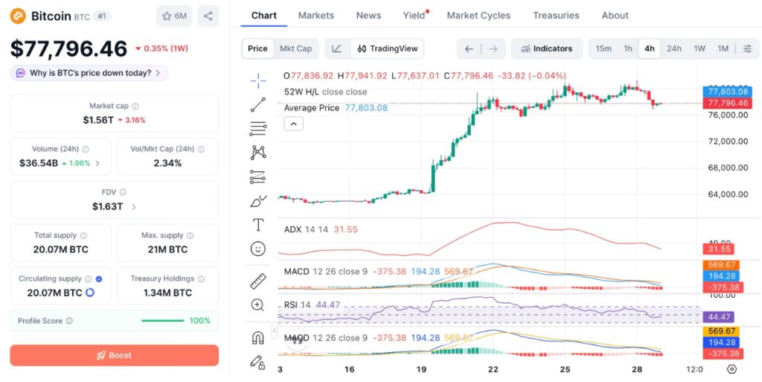Expand Volume (24h) details chevron

pyautogui.click(x=97, y=164)
